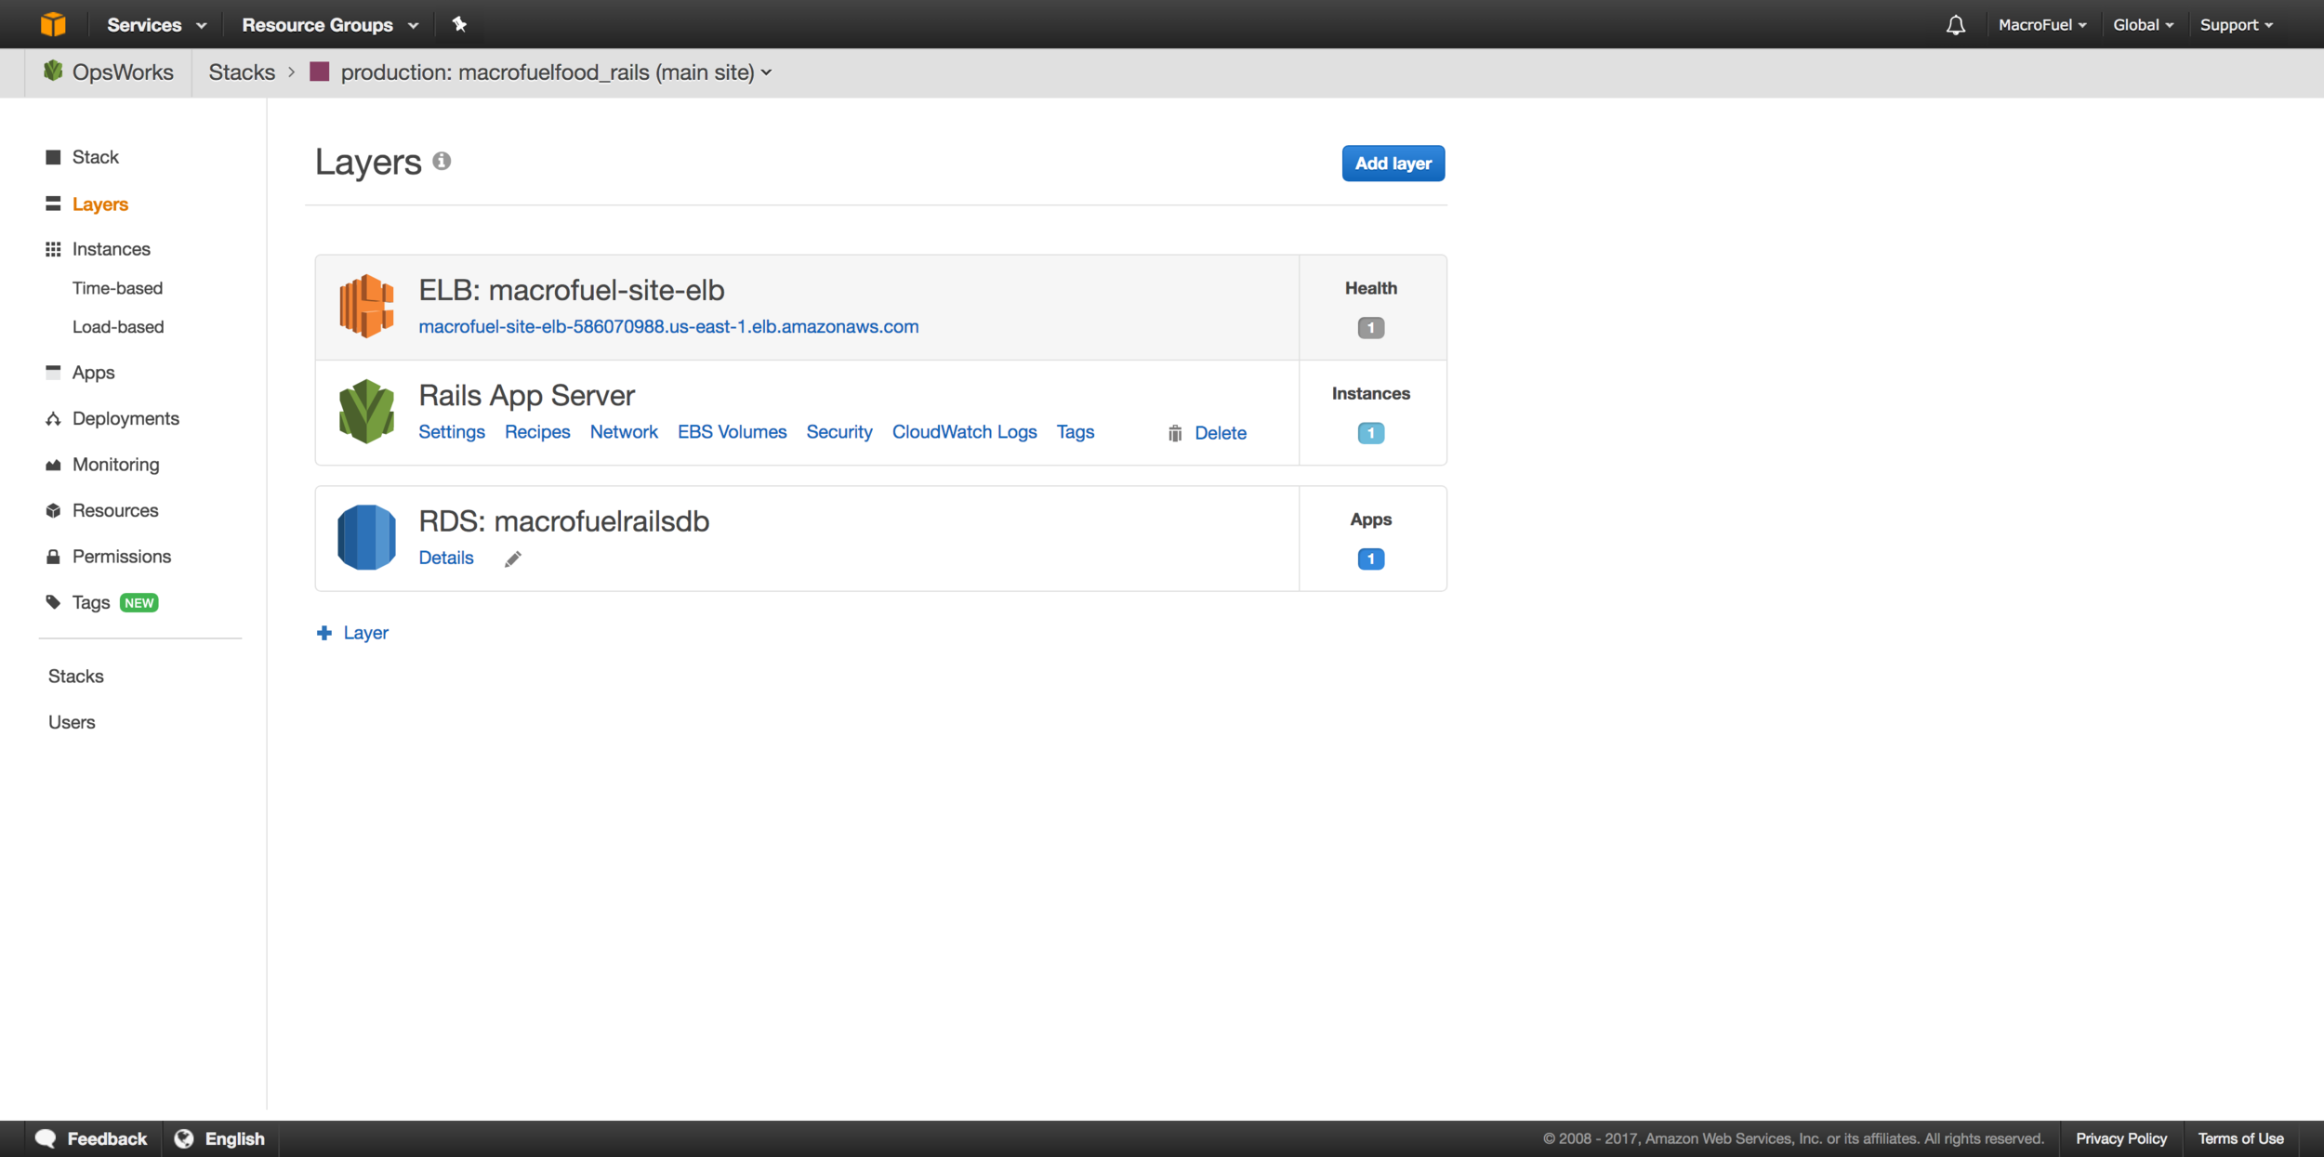Open the Privacy Policy link
The width and height of the screenshot is (2324, 1157).
tap(2120, 1138)
